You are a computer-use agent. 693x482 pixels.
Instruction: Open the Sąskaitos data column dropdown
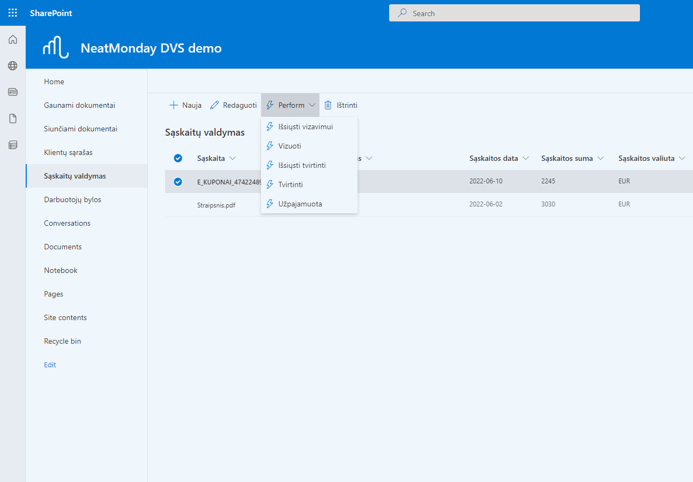(x=526, y=158)
